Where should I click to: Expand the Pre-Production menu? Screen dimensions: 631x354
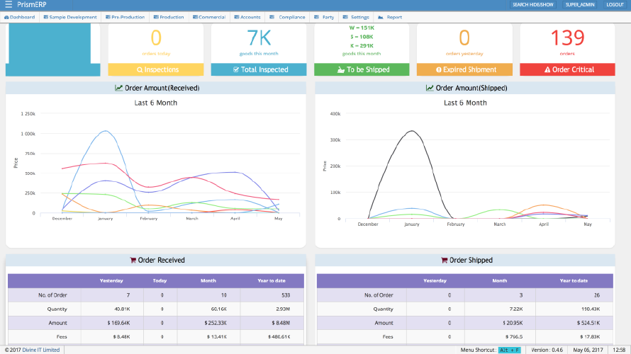point(125,17)
